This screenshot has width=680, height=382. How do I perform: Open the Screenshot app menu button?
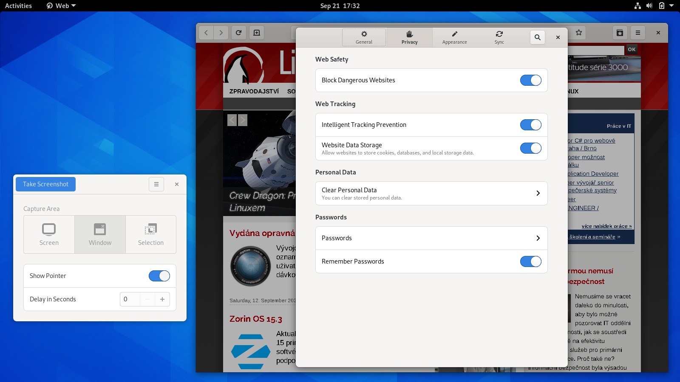156,184
